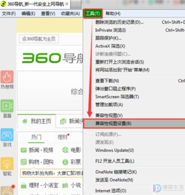Click the 360 browser tab favicon
Image resolution: width=185 pixels, height=195 pixels.
tap(3, 4)
